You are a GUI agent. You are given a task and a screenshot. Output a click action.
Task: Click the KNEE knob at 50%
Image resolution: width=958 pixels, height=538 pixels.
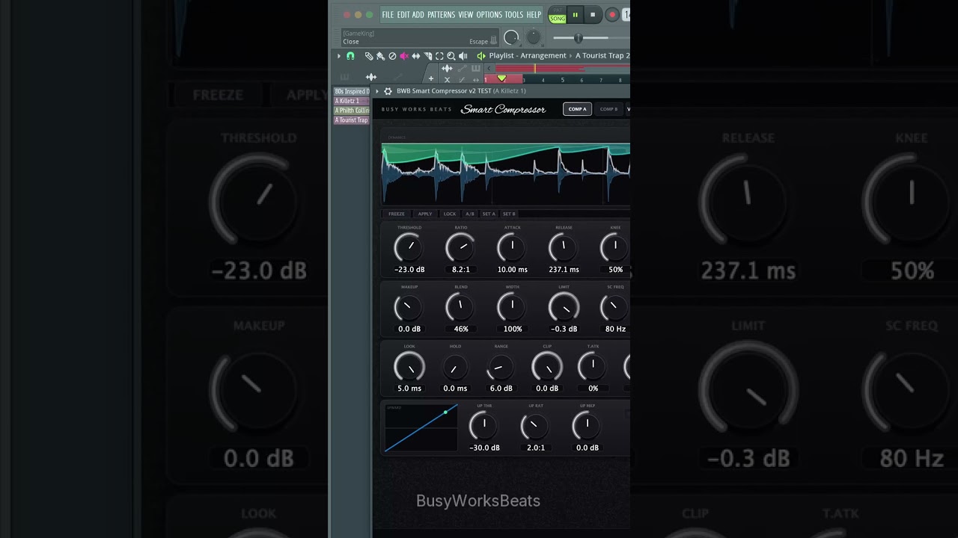[x=615, y=247]
